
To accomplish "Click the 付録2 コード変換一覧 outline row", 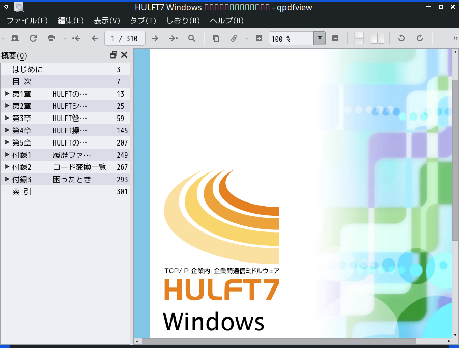I will click(x=65, y=167).
